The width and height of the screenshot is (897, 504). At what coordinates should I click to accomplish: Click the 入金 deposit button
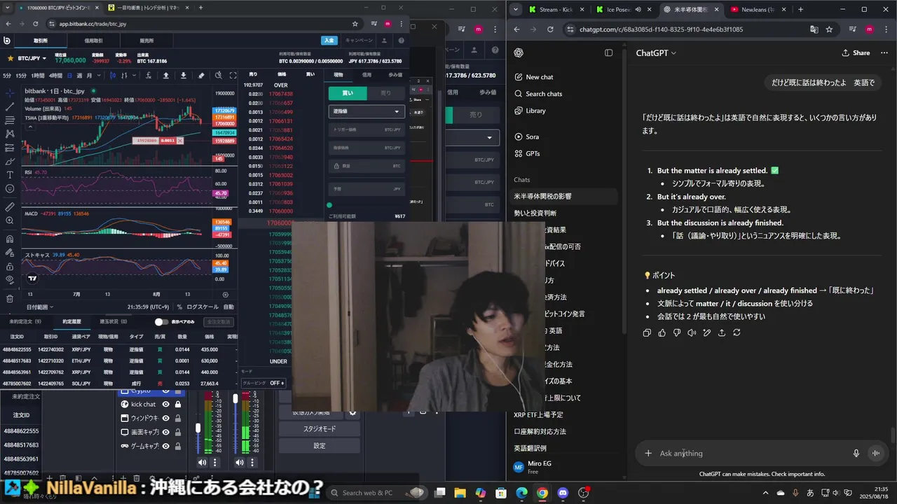[x=329, y=41]
